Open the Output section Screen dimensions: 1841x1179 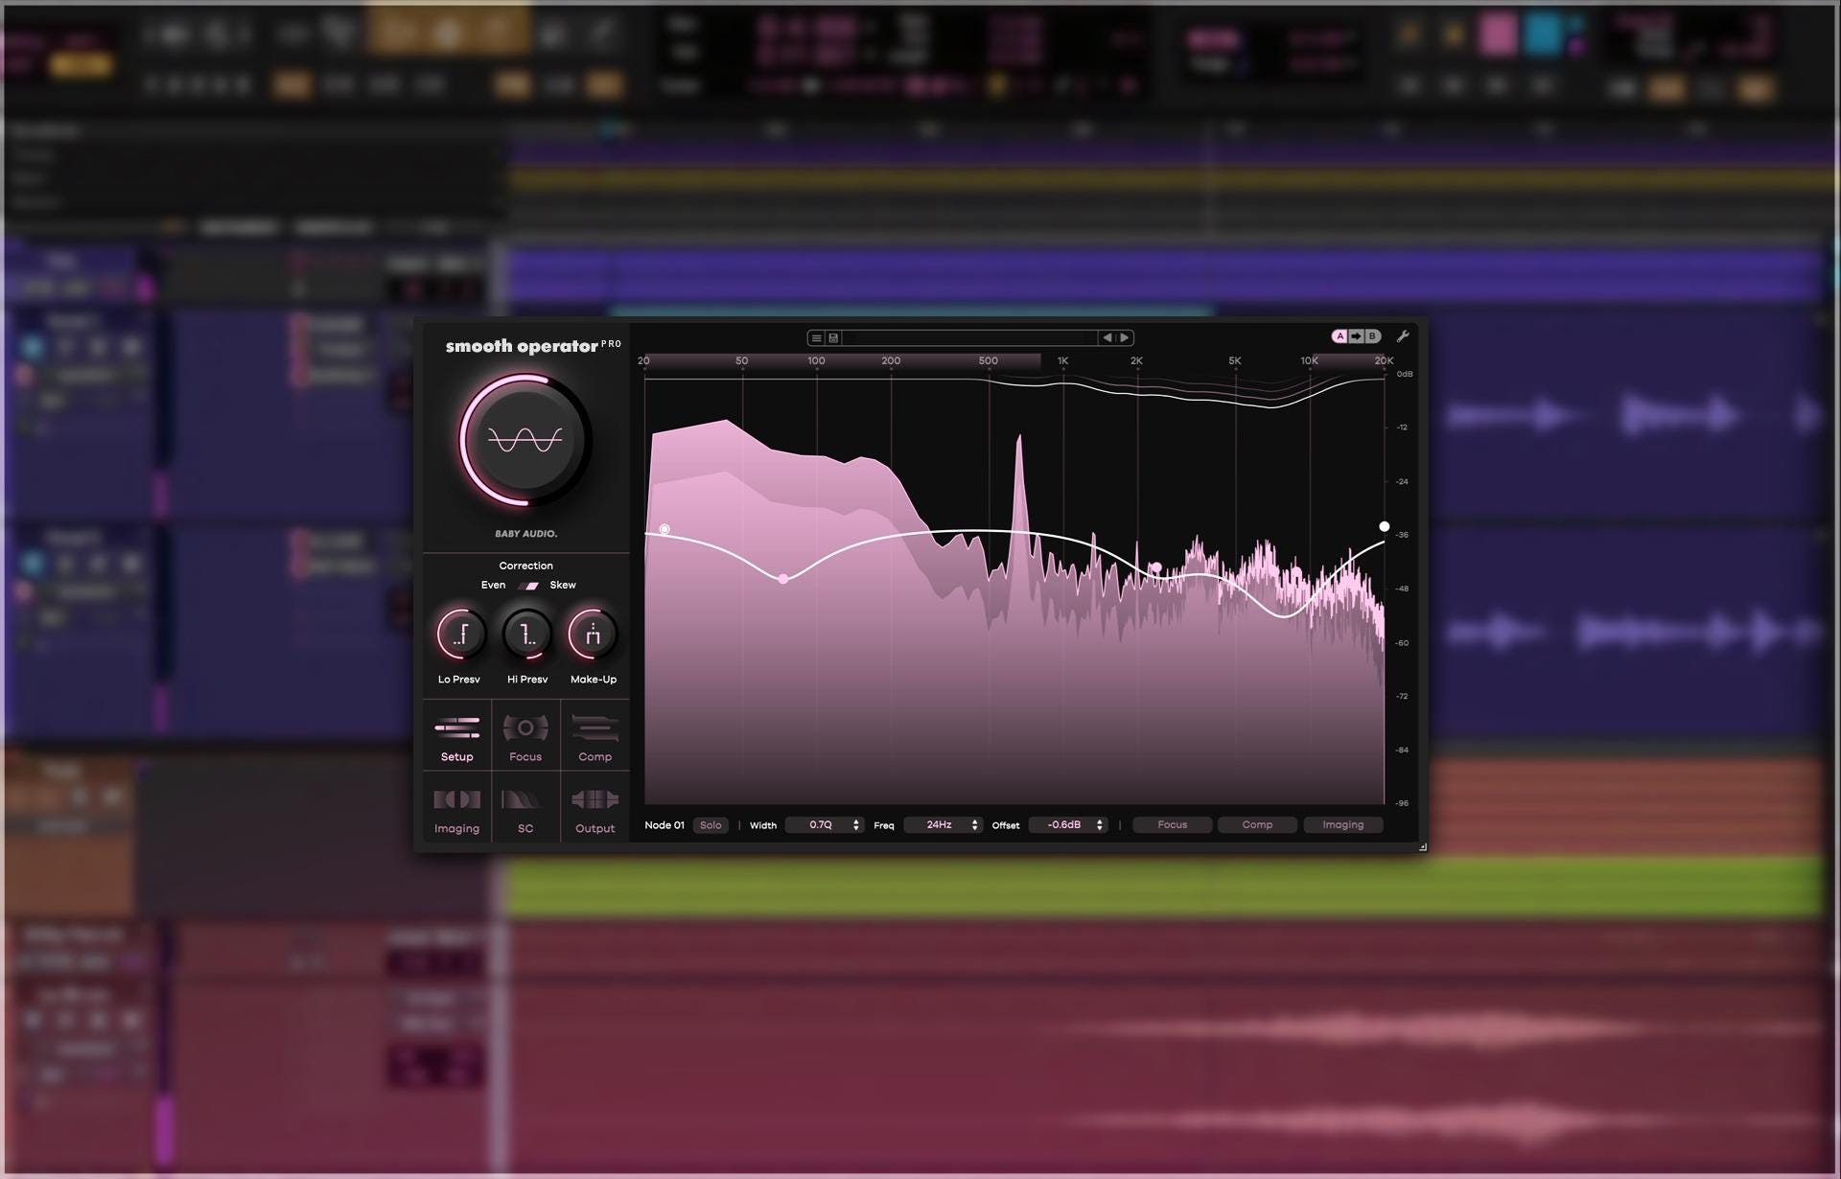tap(594, 807)
